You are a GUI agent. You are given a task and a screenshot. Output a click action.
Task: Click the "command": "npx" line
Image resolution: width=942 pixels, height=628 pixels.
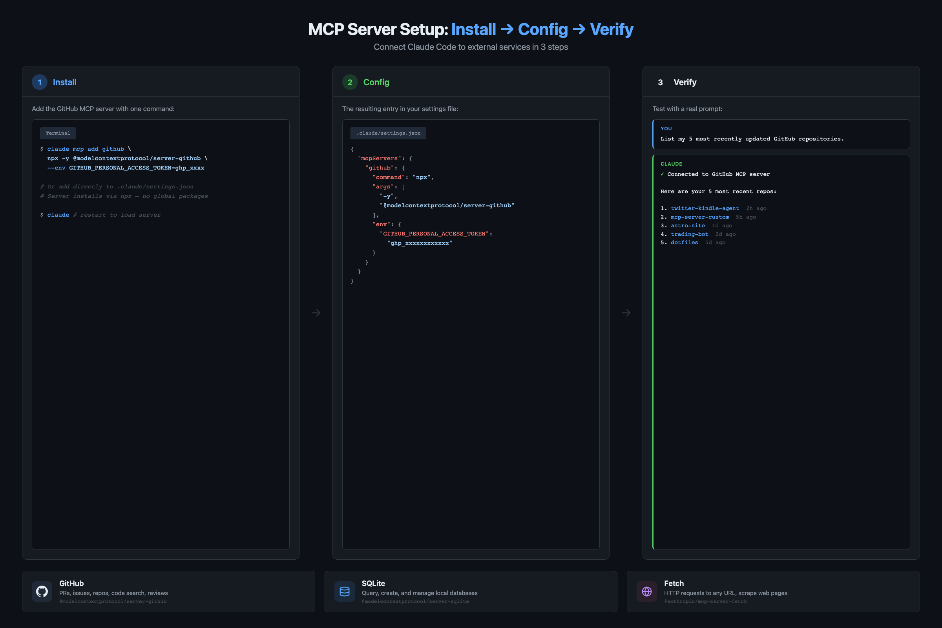(403, 177)
